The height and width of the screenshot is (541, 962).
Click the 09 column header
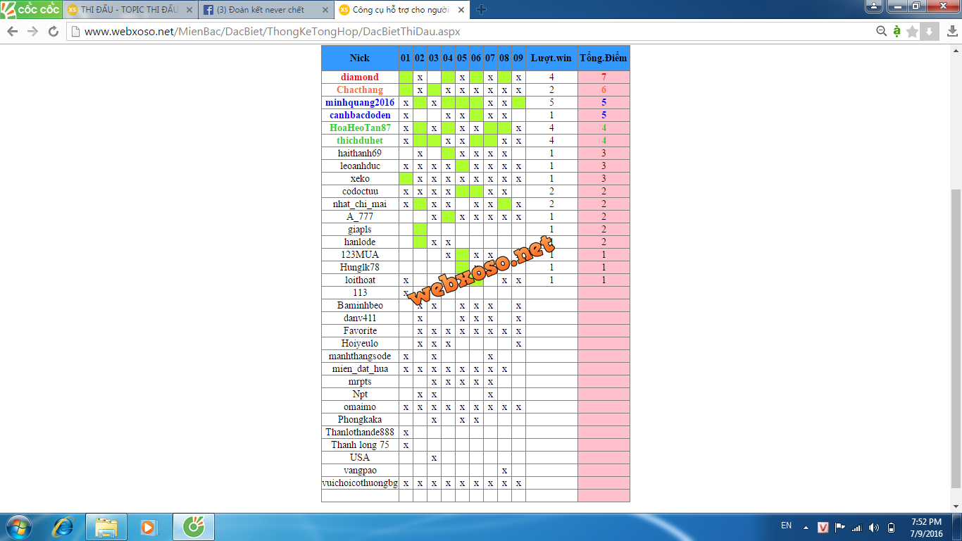click(518, 58)
